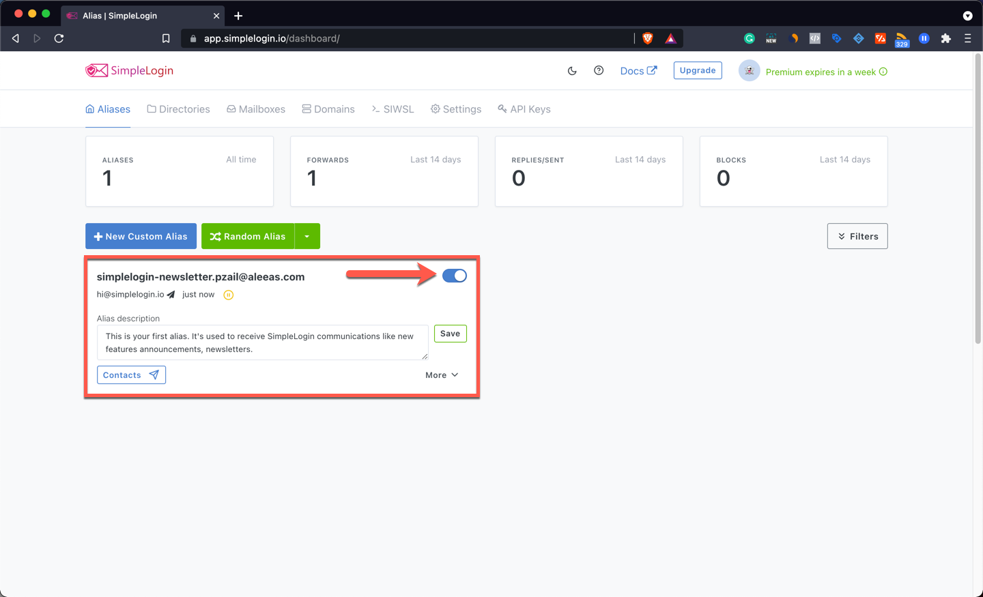This screenshot has height=597, width=983.
Task: Bookmark this page icon
Action: click(166, 38)
